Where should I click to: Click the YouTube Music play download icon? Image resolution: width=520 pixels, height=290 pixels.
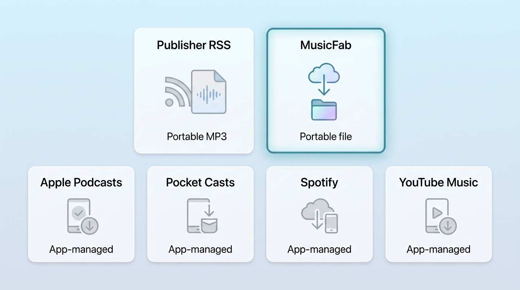pos(441,216)
